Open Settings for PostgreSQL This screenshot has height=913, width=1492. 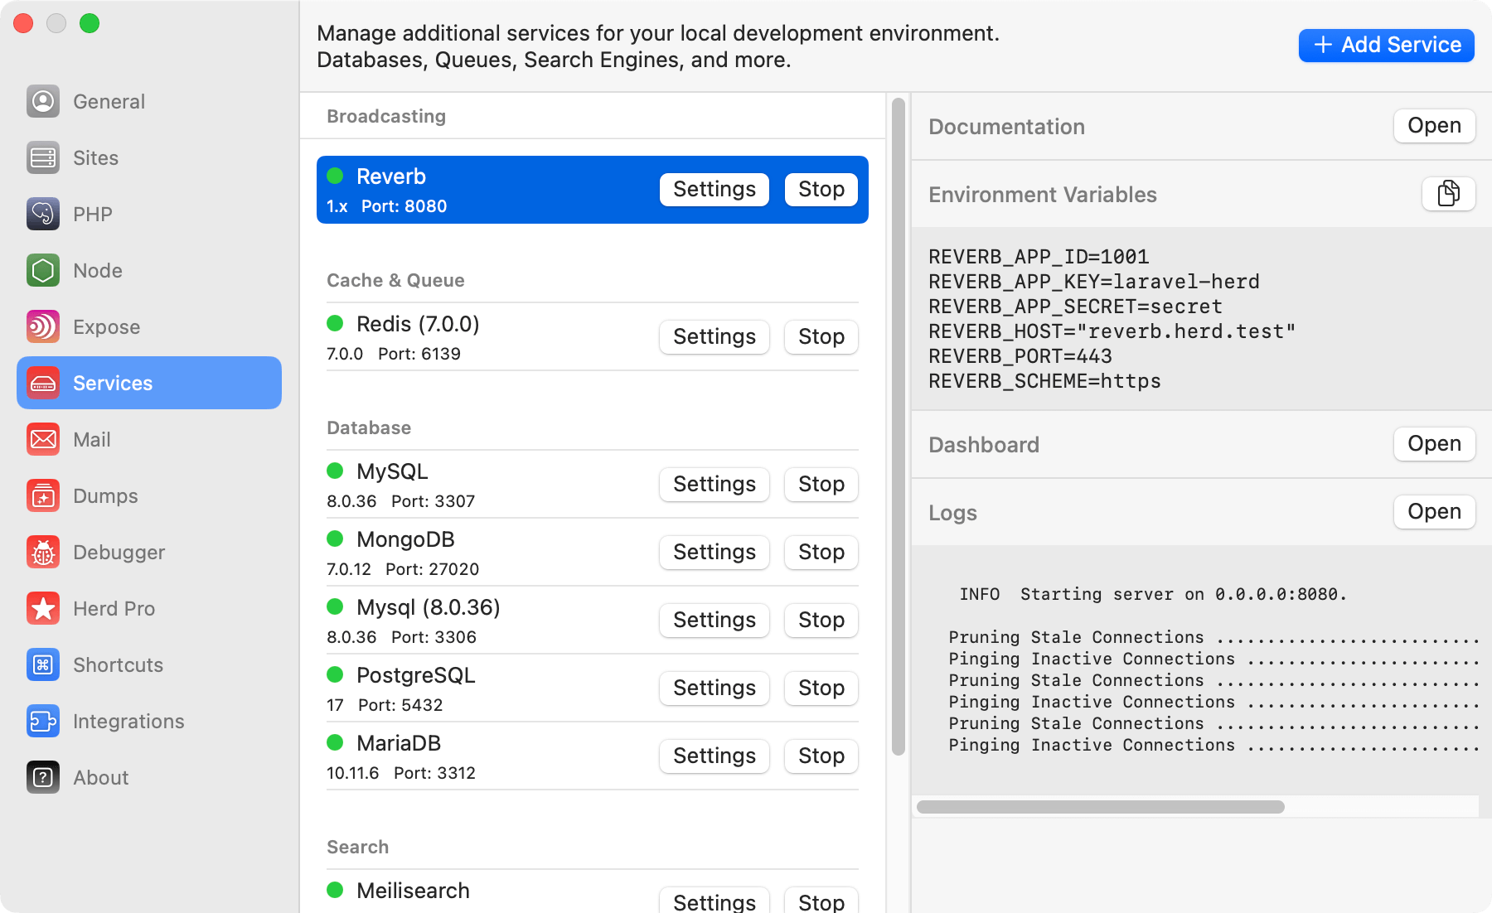(714, 688)
